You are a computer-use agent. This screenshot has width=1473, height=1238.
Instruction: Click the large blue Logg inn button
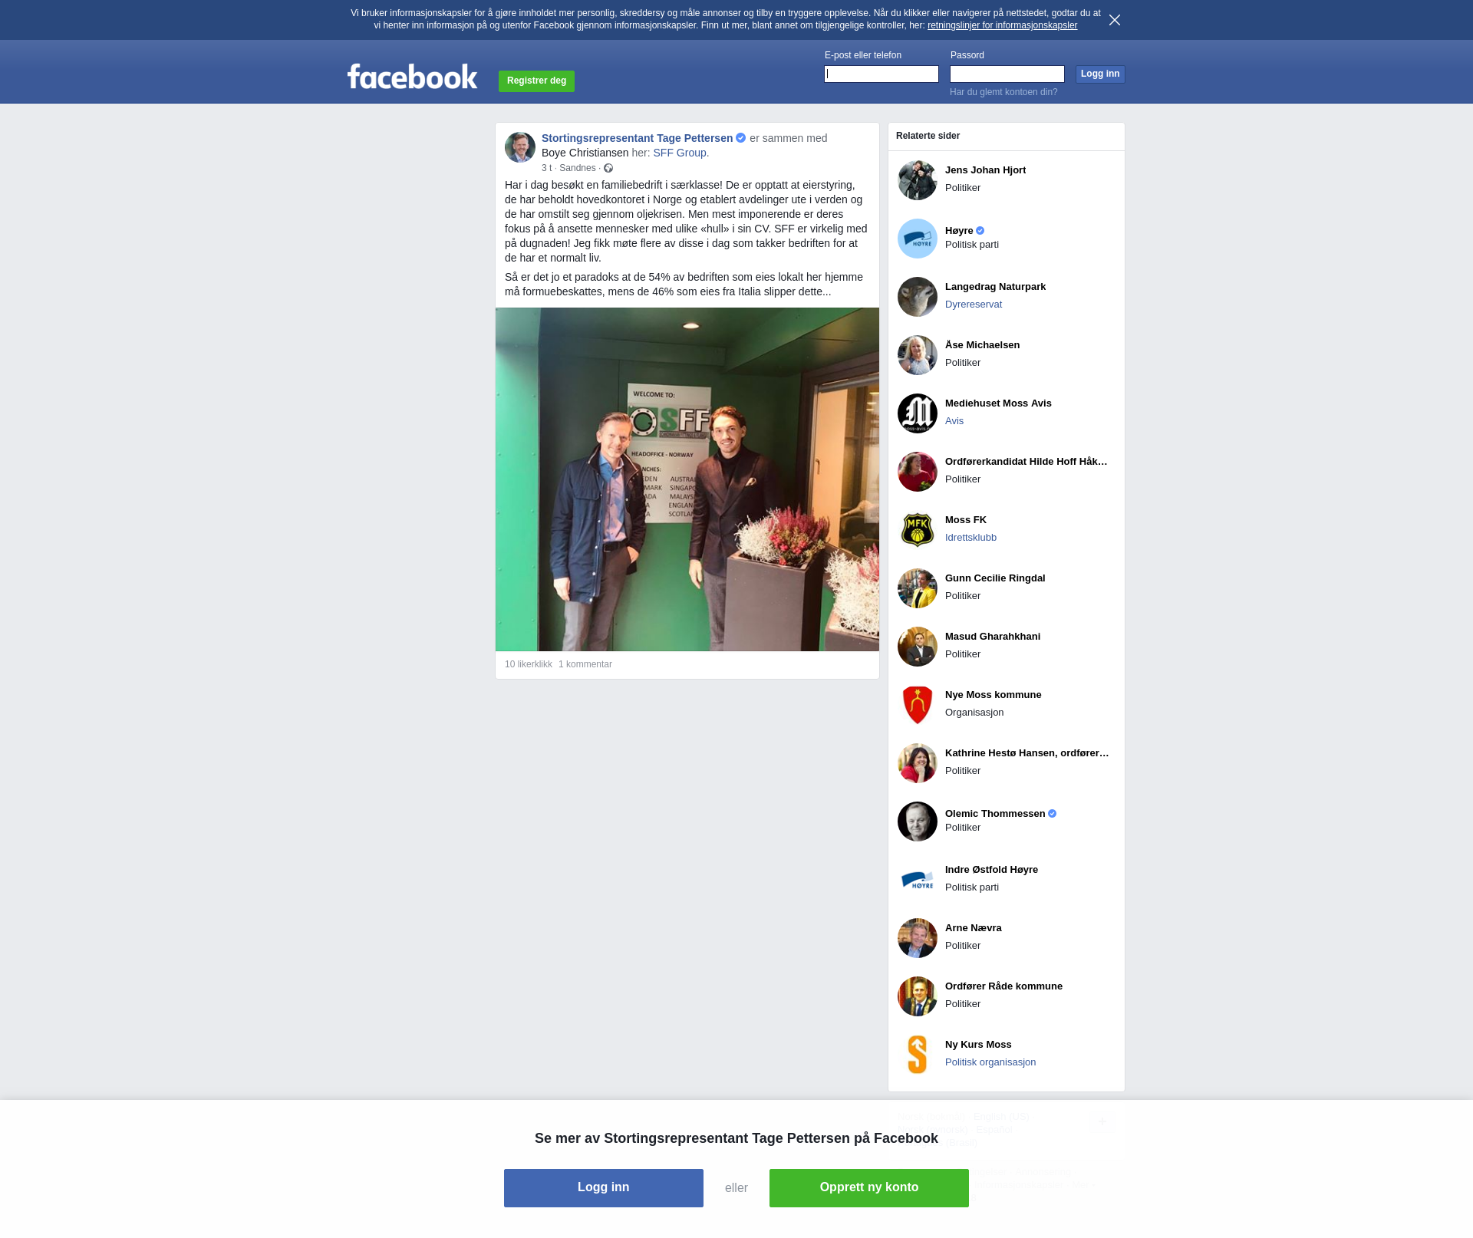(604, 1188)
